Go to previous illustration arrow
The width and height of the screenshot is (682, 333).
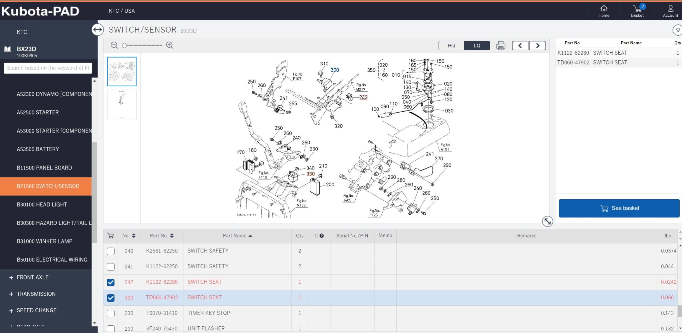click(520, 46)
